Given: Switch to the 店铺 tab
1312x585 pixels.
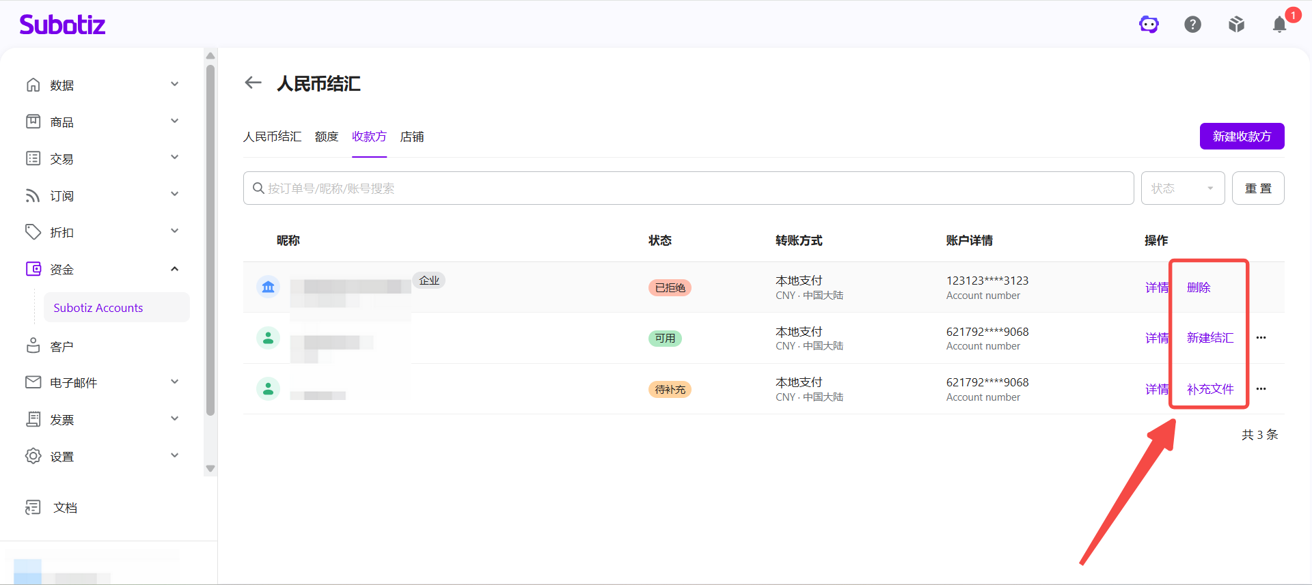Looking at the screenshot, I should [412, 137].
